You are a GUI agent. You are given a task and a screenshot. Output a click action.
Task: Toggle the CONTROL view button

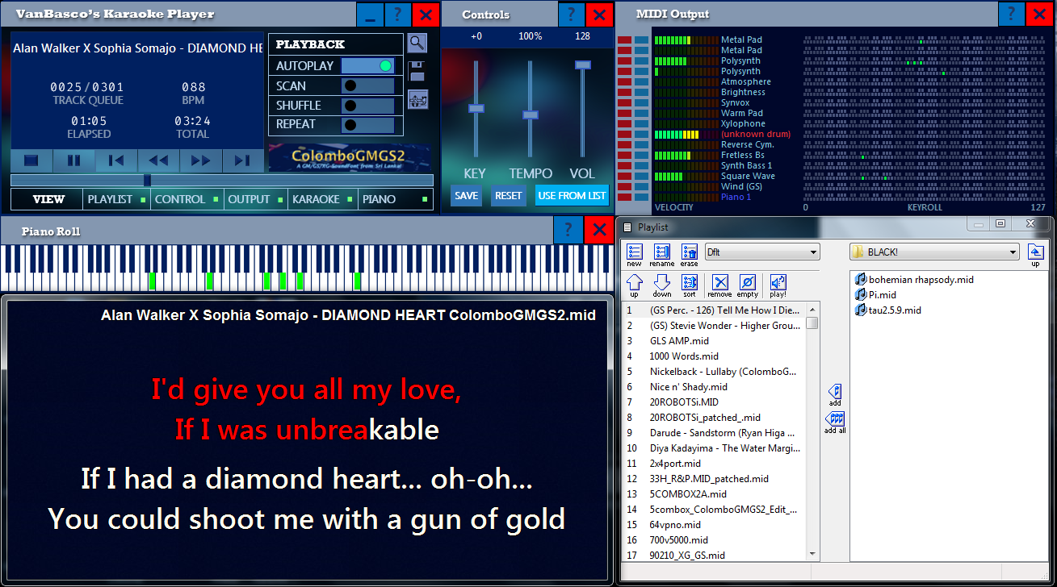(x=187, y=199)
